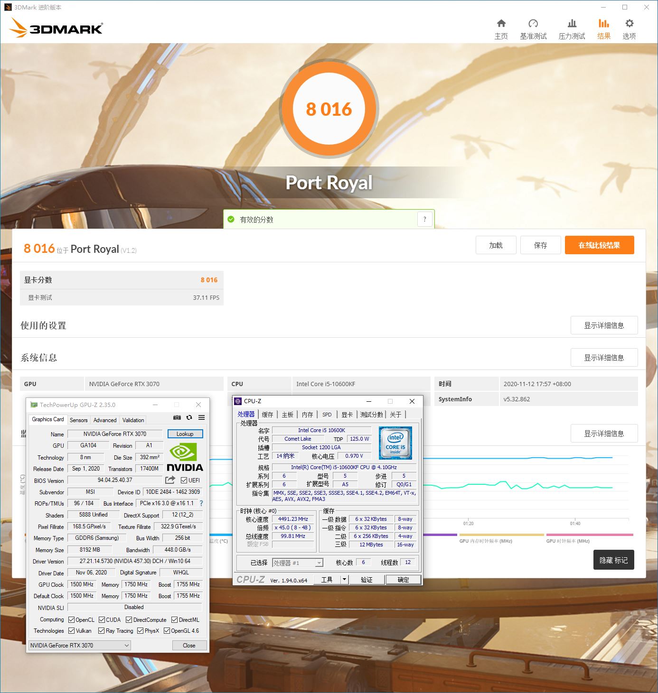Show details for 使用的设置 section

(x=604, y=325)
